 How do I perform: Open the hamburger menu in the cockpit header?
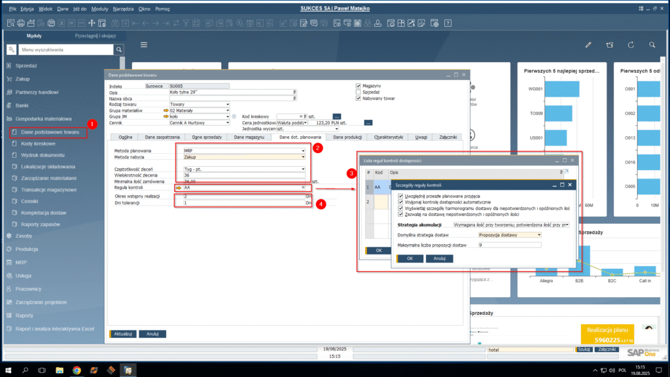144,45
